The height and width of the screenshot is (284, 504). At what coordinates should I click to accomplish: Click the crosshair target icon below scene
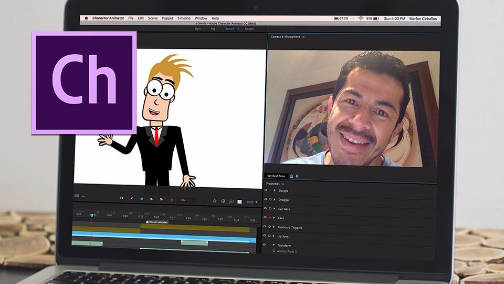(223, 201)
